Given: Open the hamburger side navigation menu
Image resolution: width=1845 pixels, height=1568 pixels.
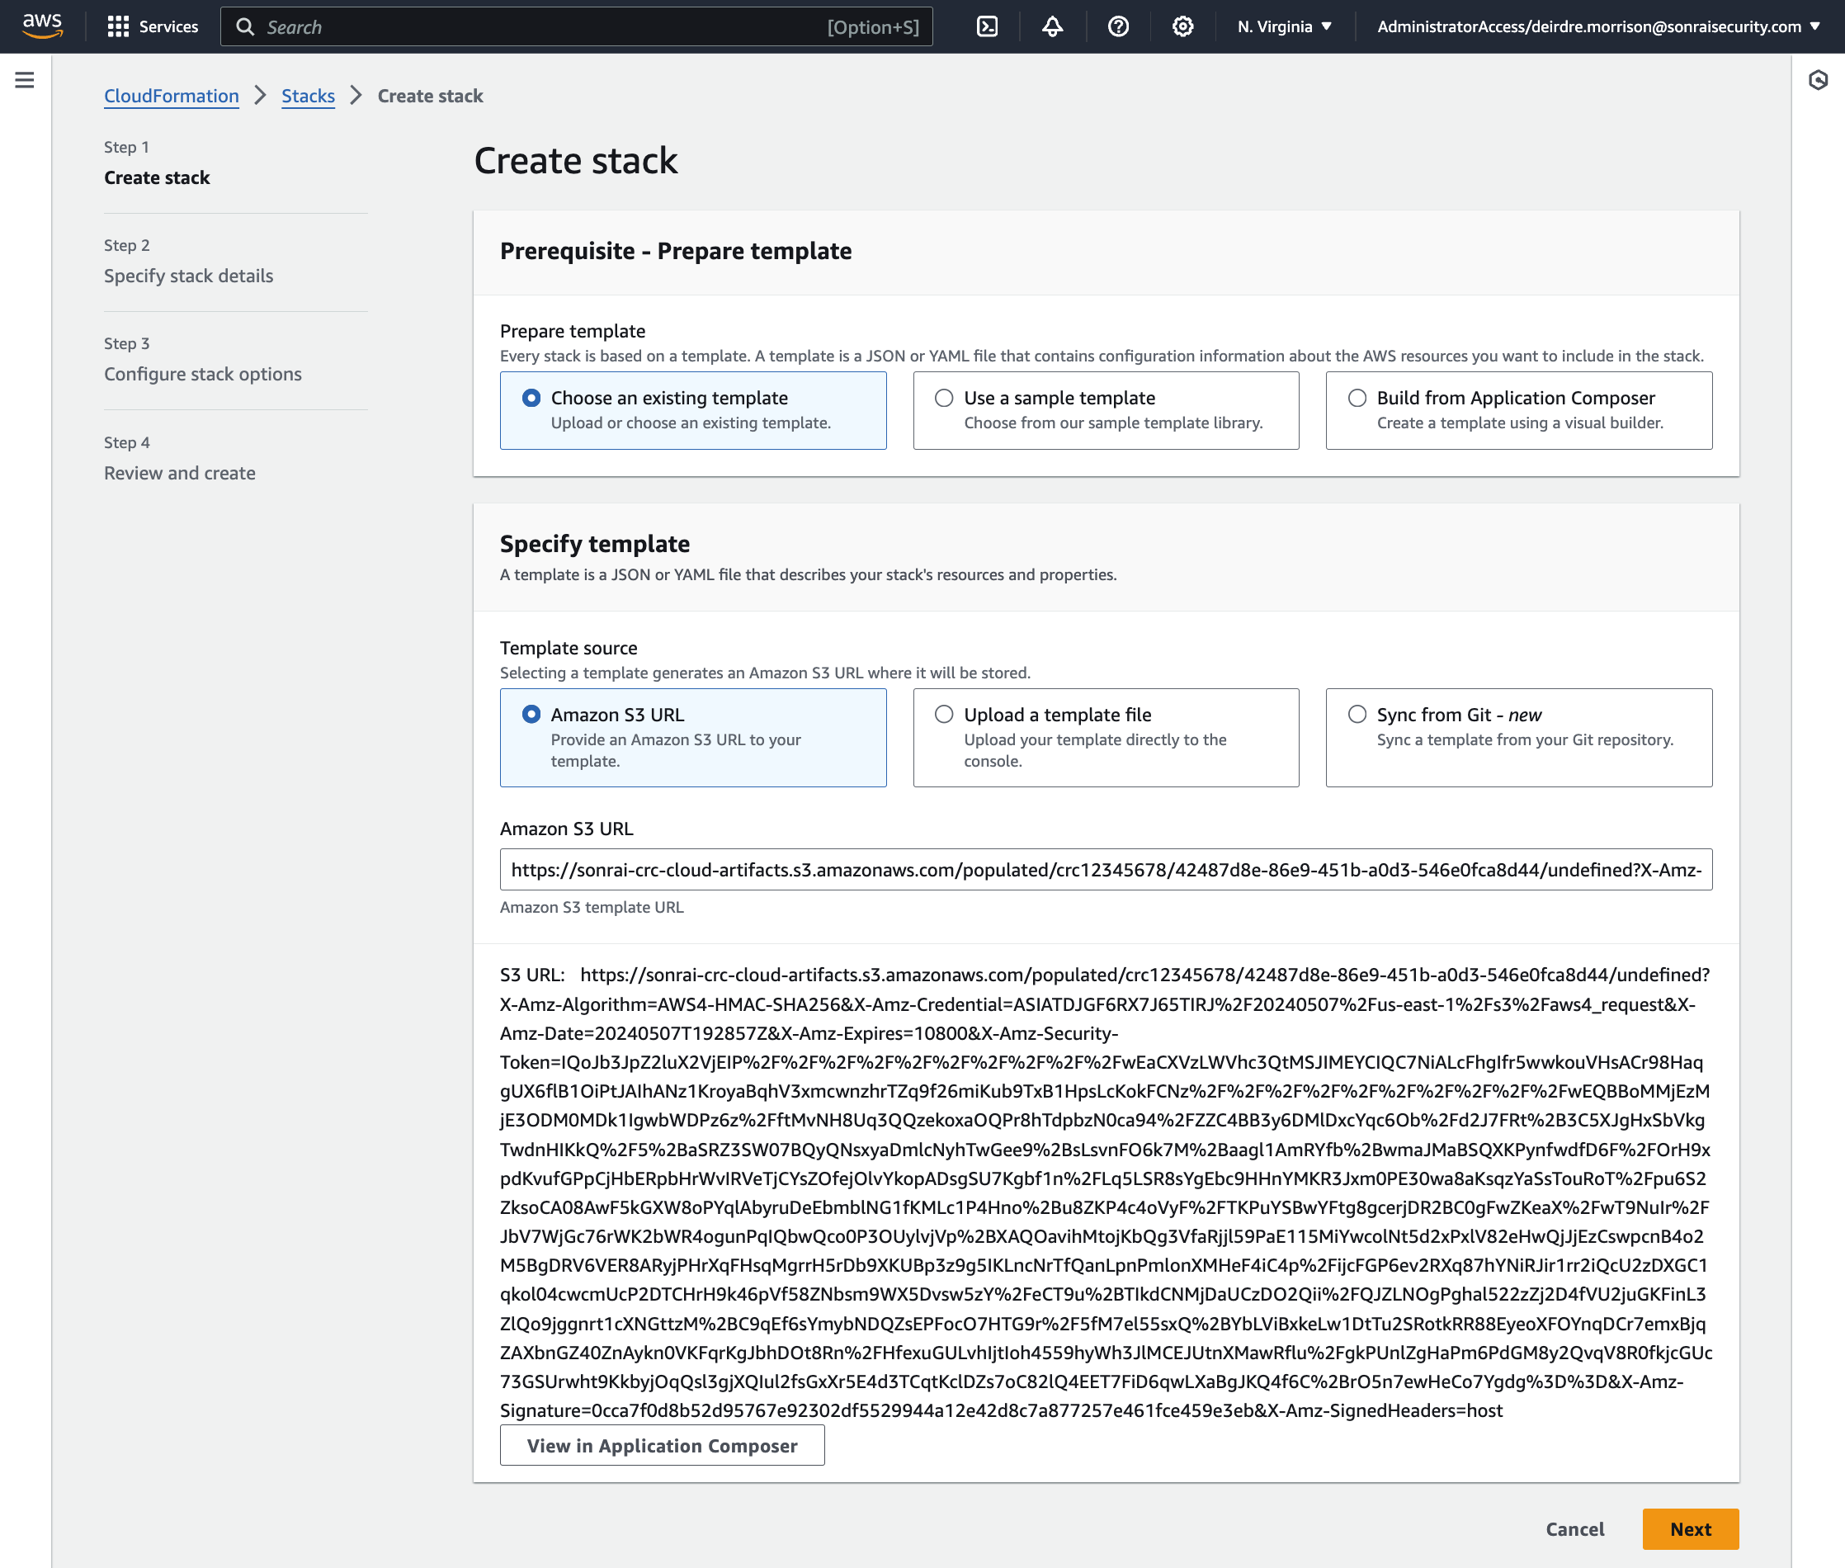Looking at the screenshot, I should (x=25, y=80).
